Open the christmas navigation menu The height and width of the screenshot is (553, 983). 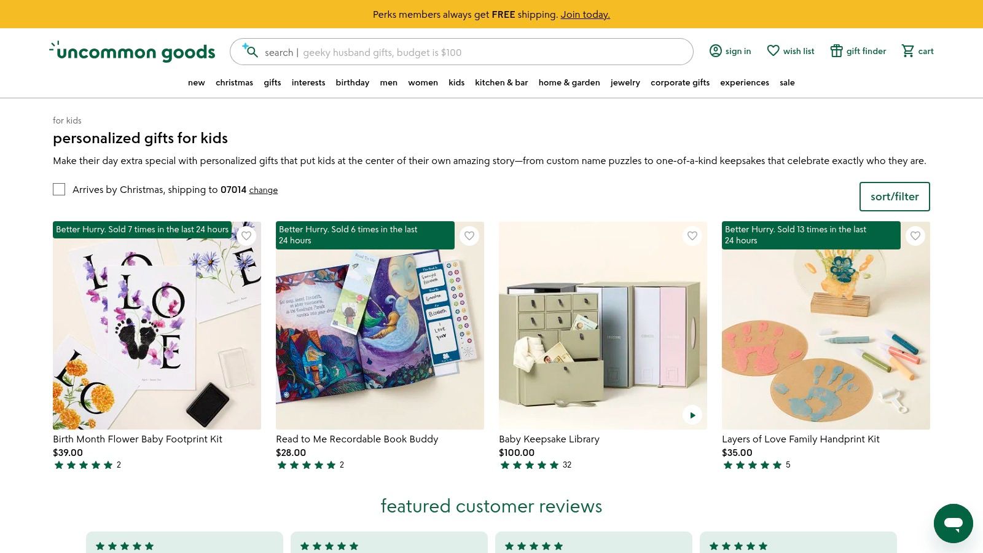pos(234,82)
